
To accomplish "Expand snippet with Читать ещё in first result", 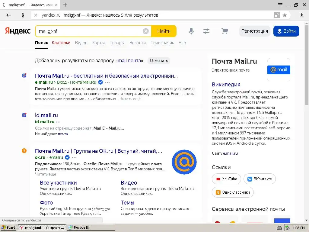I will [x=130, y=99].
